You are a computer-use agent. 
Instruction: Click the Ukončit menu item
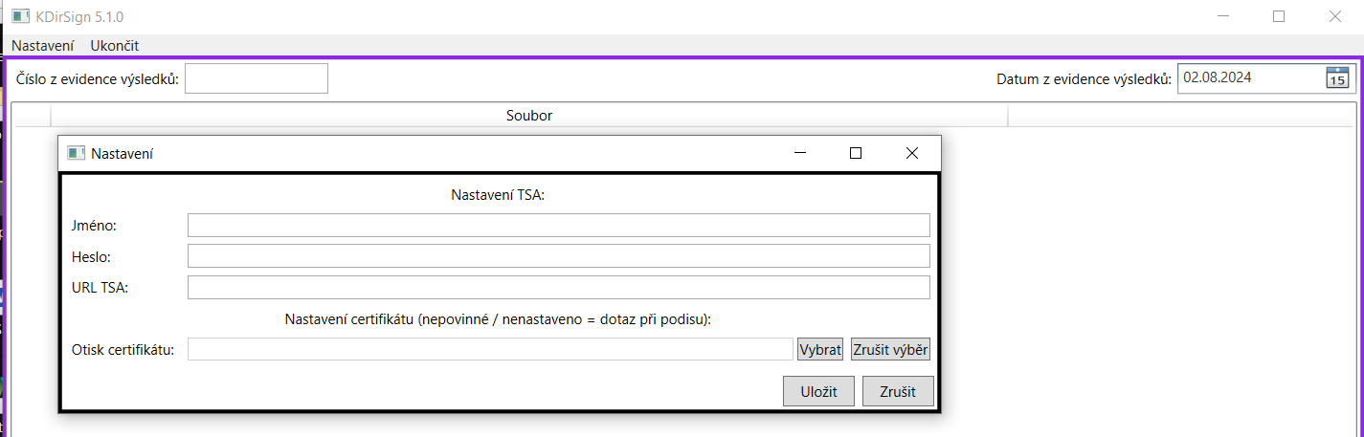click(x=115, y=45)
